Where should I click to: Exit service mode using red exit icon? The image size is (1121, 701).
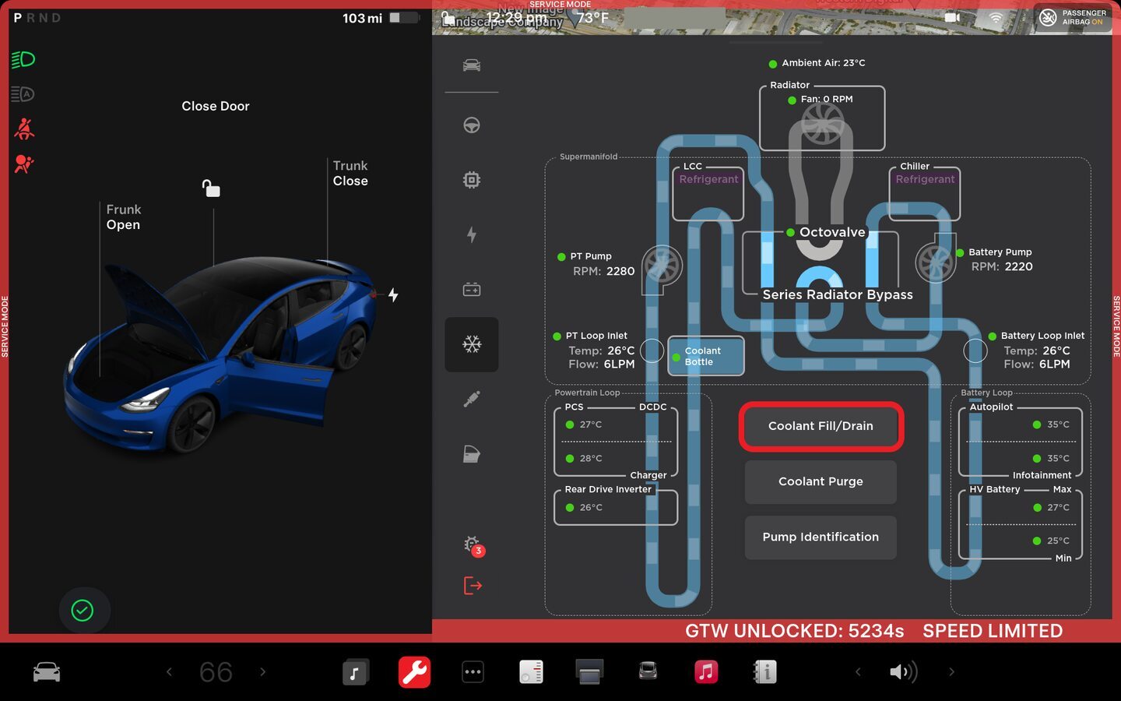coord(473,586)
